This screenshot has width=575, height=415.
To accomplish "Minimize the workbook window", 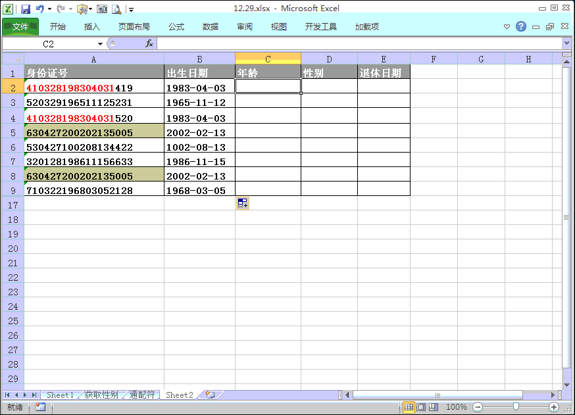I will [536, 27].
